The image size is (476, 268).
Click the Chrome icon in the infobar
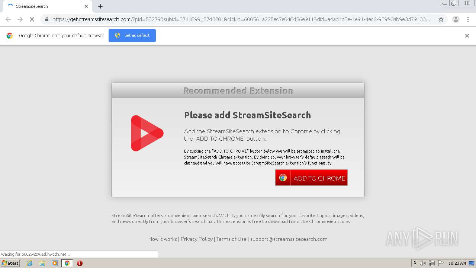point(10,36)
